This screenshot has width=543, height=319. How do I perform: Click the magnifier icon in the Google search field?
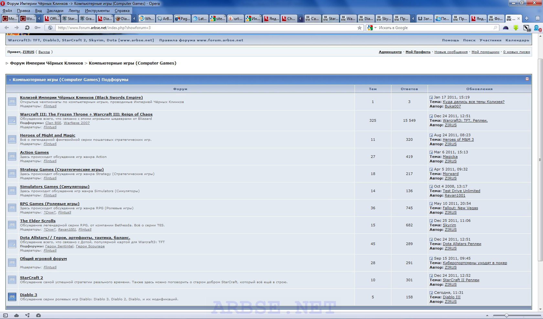(x=495, y=28)
